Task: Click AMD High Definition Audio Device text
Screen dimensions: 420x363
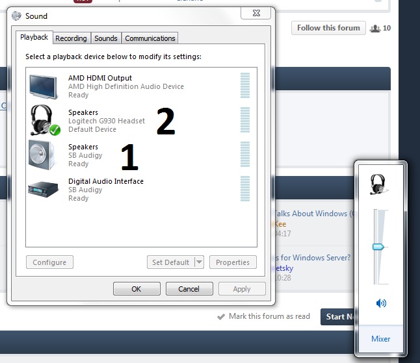Action: (x=126, y=86)
